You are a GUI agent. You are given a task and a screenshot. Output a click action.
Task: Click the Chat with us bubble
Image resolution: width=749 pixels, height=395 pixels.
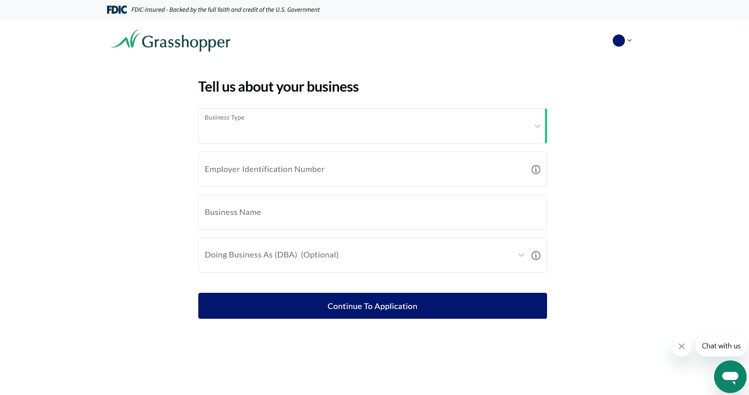tap(721, 346)
